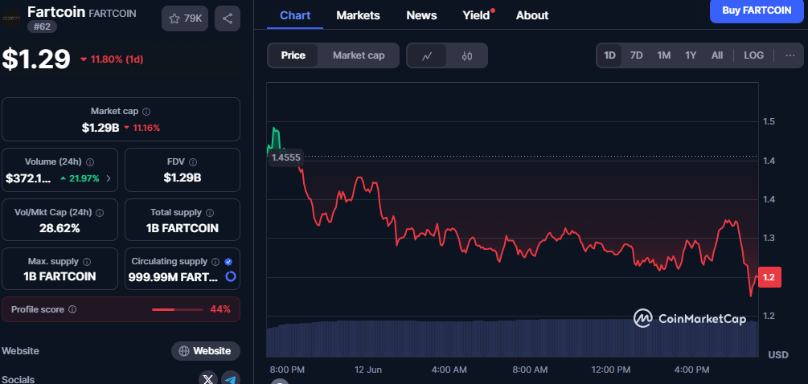Open Market cap info tooltip icon
The height and width of the screenshot is (384, 808).
pos(146,111)
